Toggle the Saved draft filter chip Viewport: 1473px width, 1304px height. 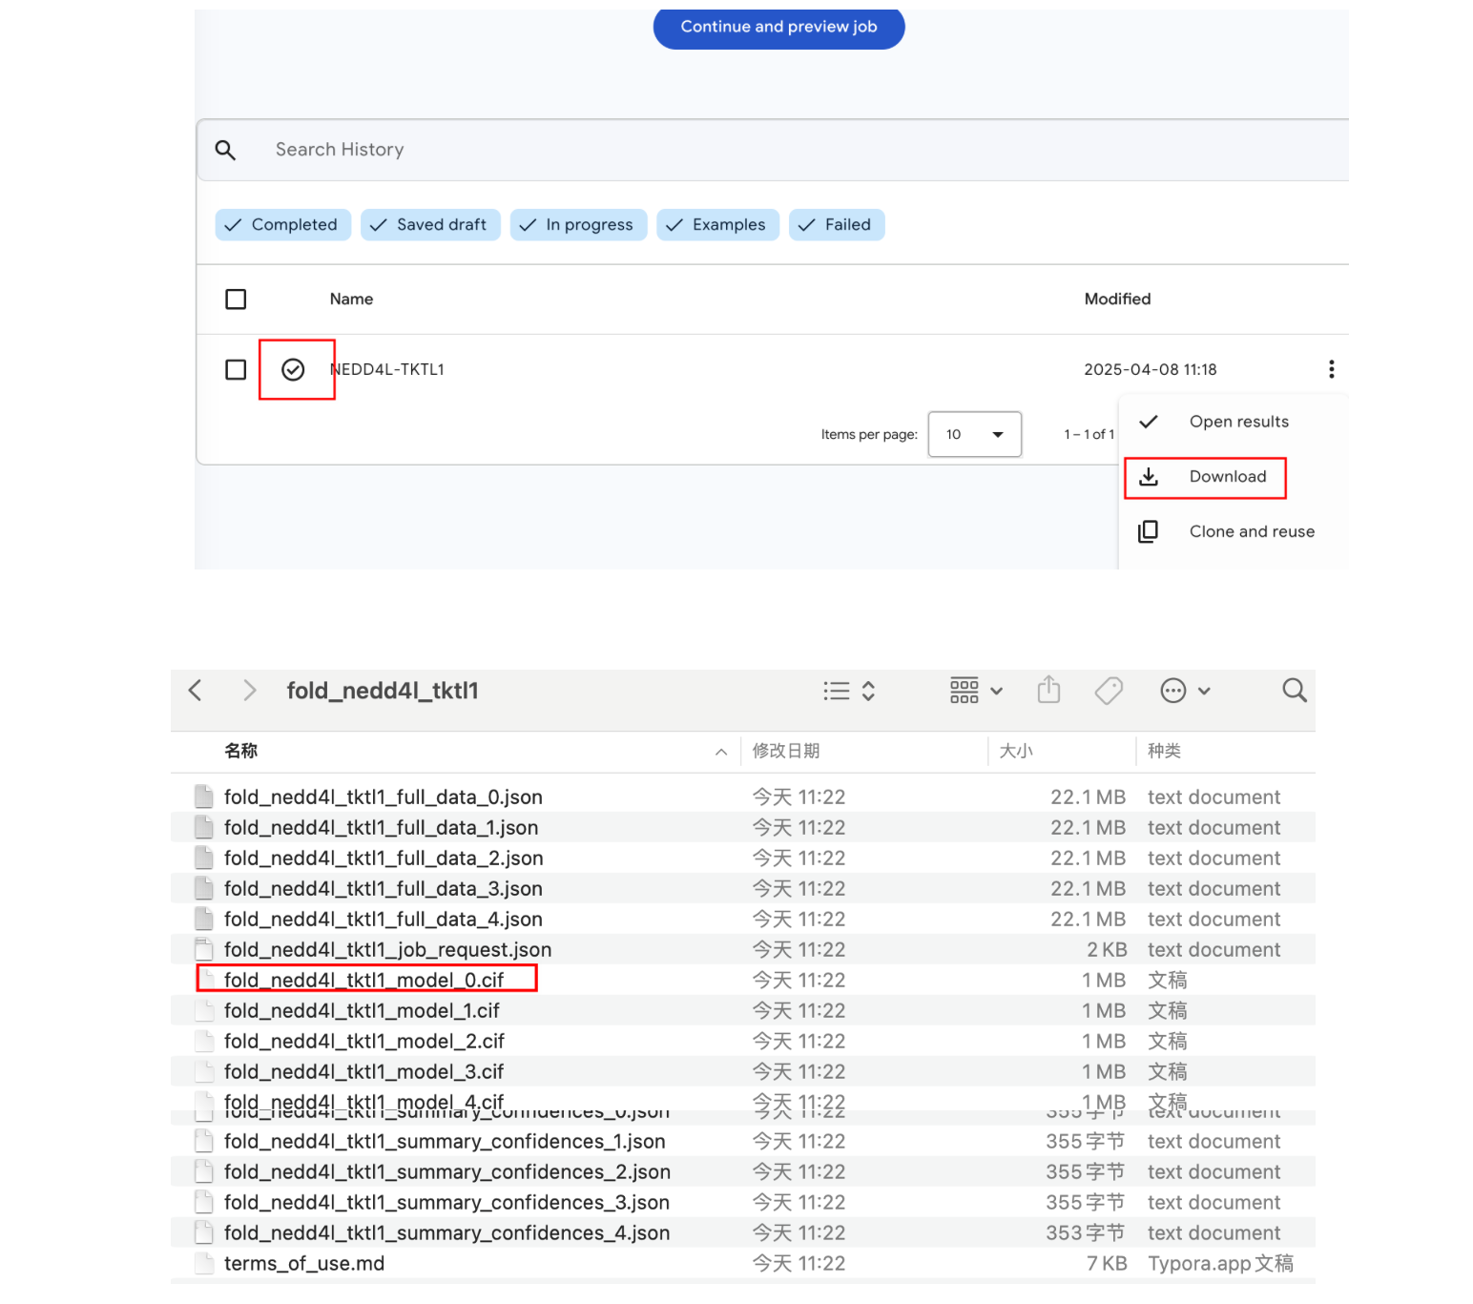[430, 225]
